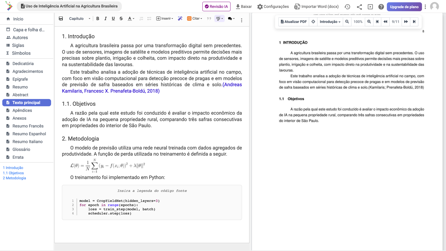Zoom out the PDF preview
The width and height of the screenshot is (446, 251).
pos(347,22)
